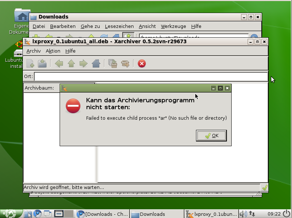Image resolution: width=292 pixels, height=218 pixels.
Task: Open the Bearbeiten menu in Downloads window
Action: coord(63,26)
